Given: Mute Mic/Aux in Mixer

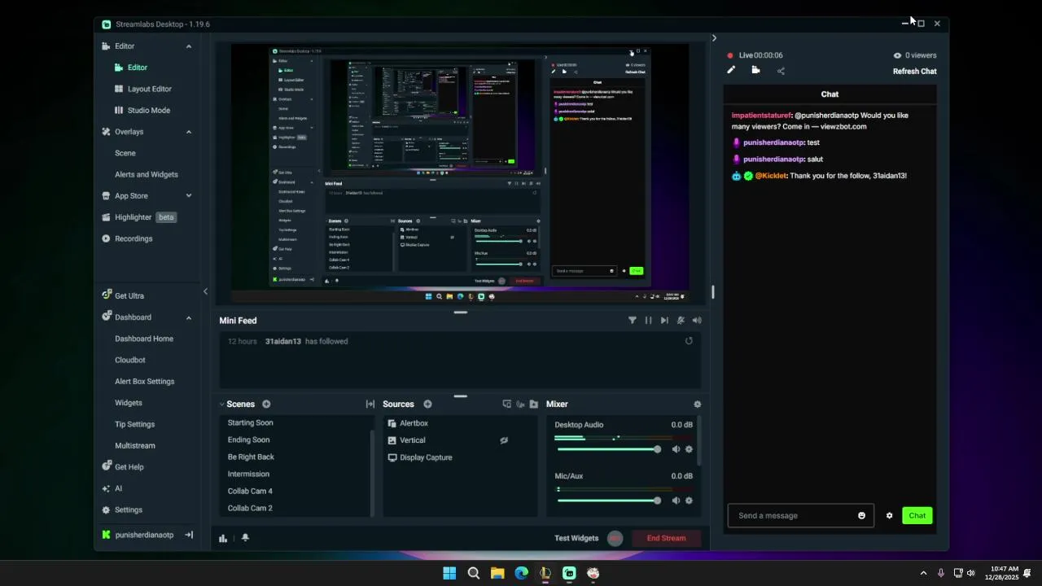Looking at the screenshot, I should coord(676,501).
